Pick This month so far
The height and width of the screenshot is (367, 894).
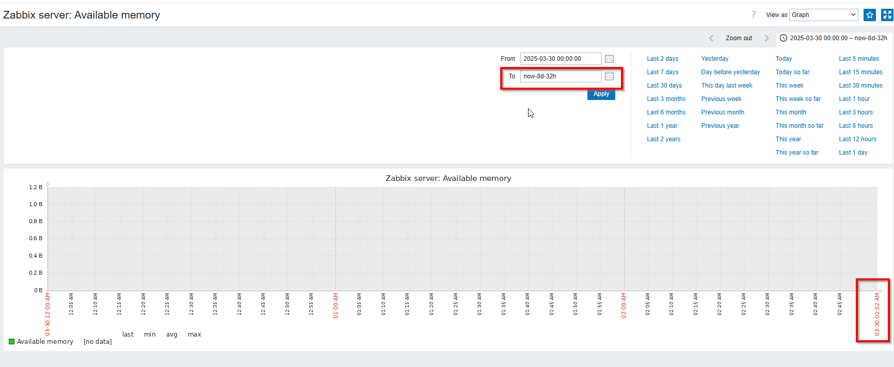tap(800, 126)
